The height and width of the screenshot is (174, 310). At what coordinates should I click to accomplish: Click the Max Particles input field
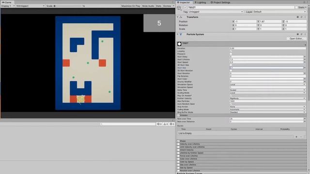click(x=268, y=101)
